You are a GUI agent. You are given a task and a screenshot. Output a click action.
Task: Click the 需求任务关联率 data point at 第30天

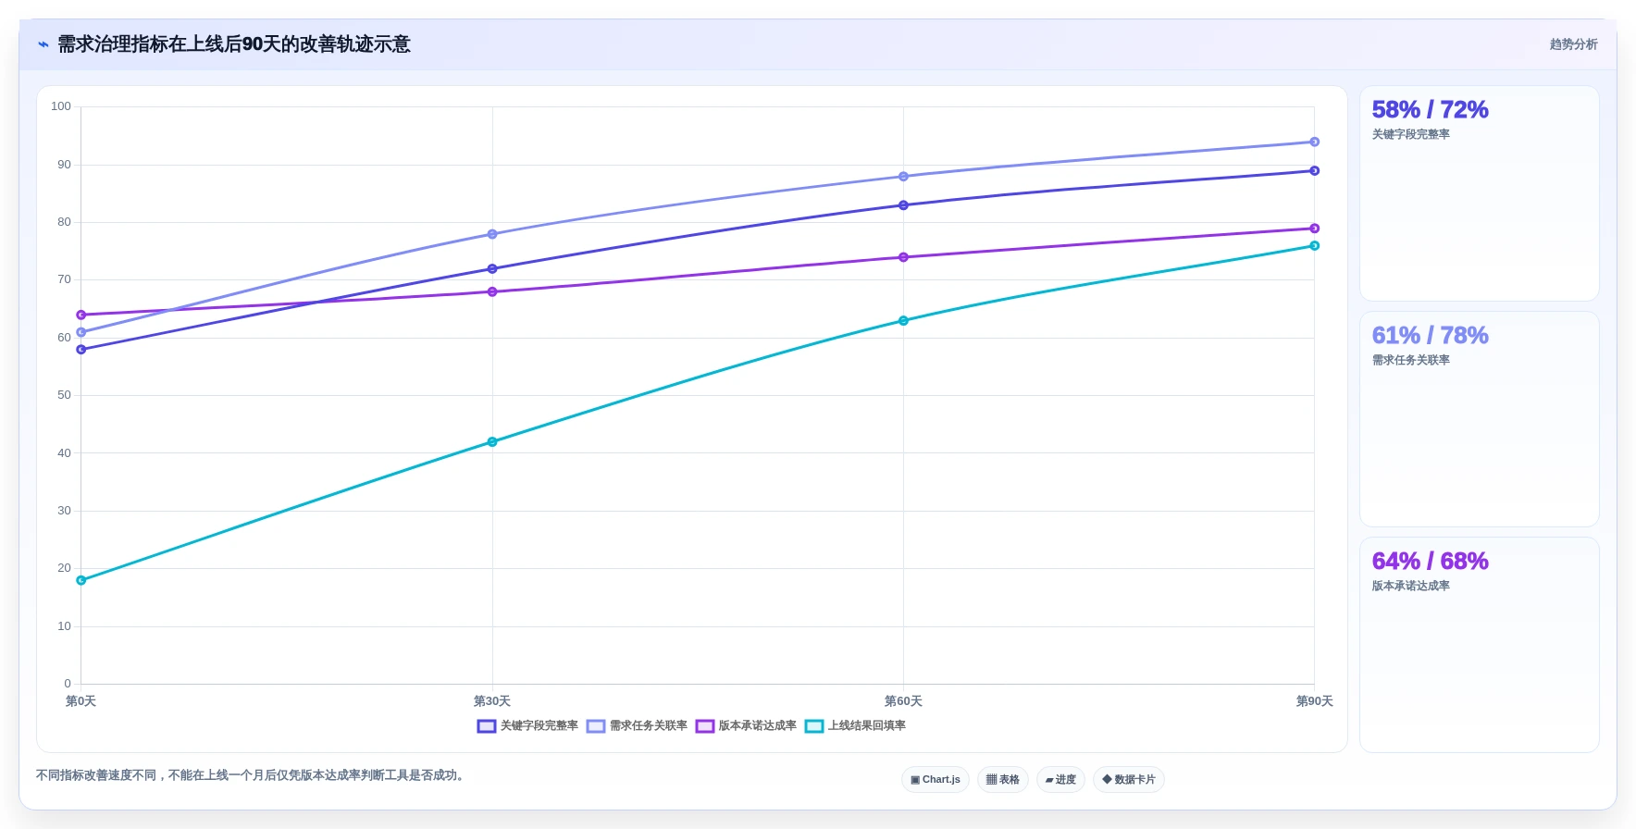coord(492,234)
